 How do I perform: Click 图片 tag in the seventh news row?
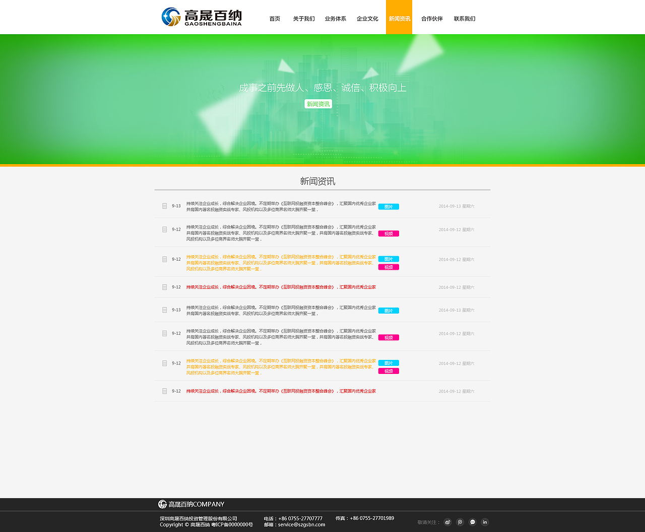pos(389,363)
